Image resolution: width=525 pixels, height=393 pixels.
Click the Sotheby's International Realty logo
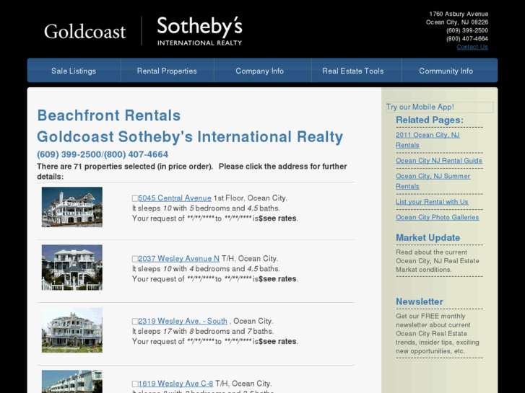199,31
